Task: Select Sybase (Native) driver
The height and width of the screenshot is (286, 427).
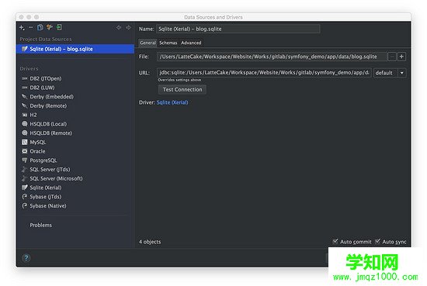Action: click(48, 206)
